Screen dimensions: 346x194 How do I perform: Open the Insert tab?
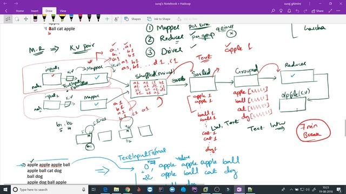35,11
